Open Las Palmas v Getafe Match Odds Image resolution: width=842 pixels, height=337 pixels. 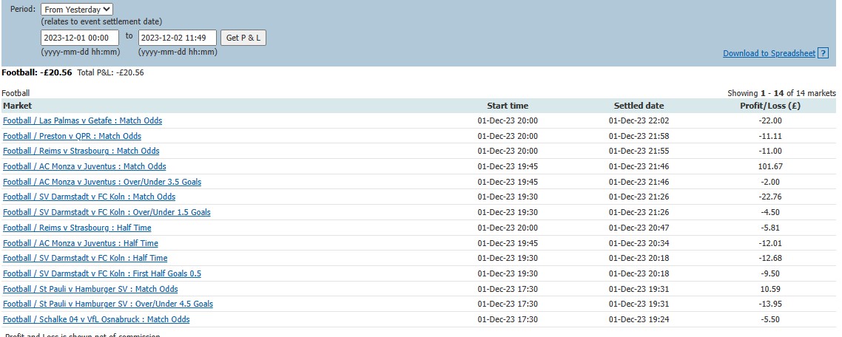point(82,120)
